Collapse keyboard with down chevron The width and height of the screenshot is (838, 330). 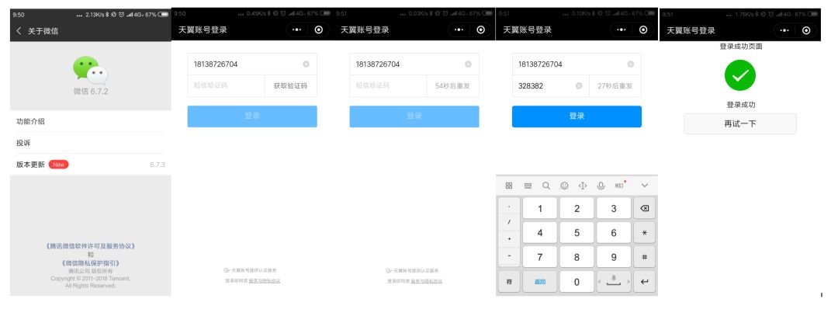[645, 186]
